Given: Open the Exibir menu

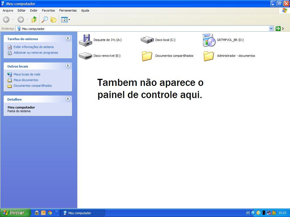Looking at the screenshot, I should coord(34,10).
